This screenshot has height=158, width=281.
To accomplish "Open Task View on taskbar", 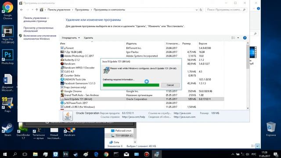I will (x=25, y=154).
